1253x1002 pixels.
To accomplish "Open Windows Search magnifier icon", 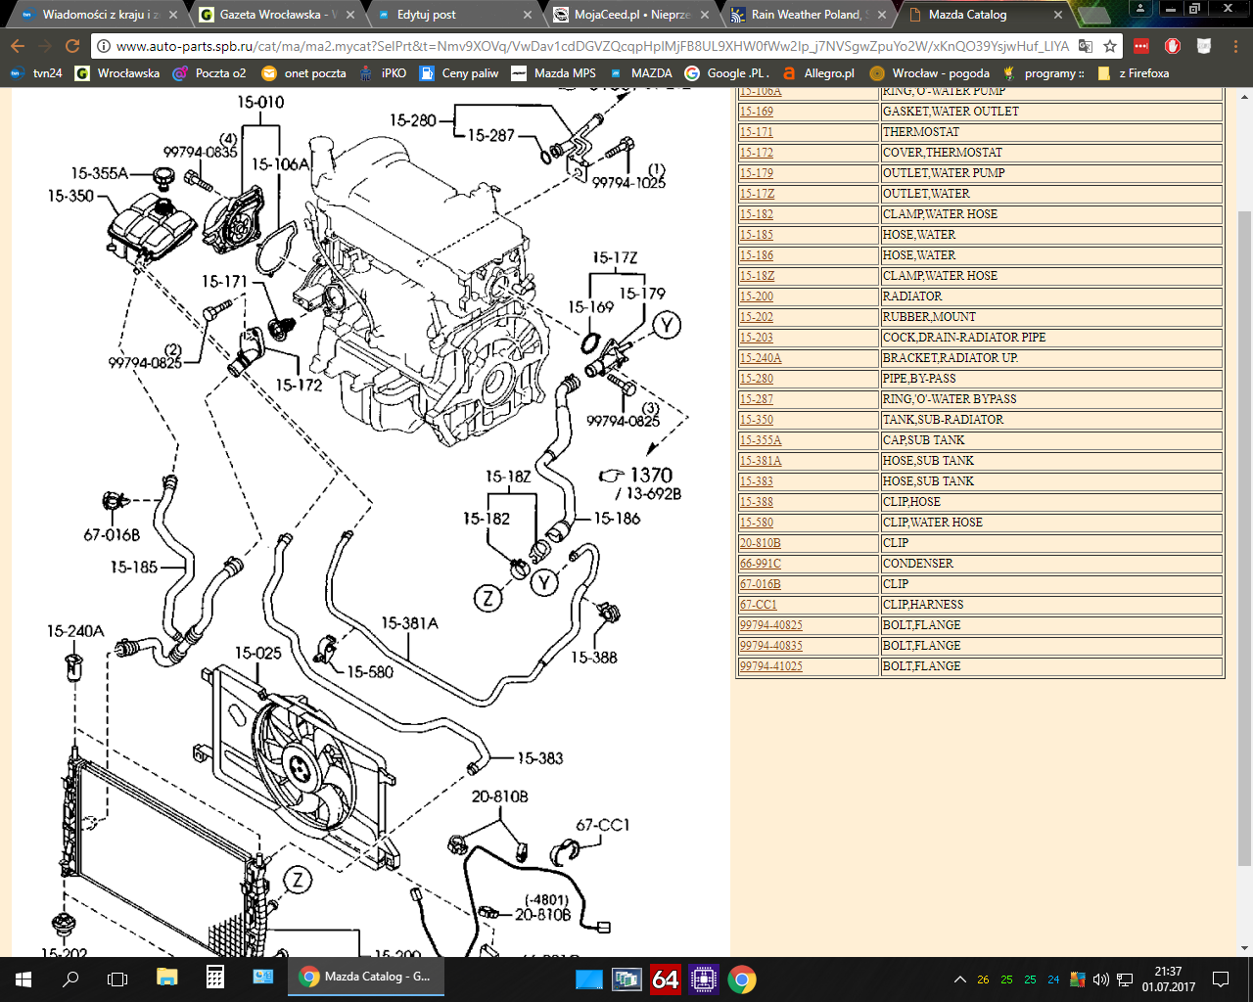I will 70,979.
